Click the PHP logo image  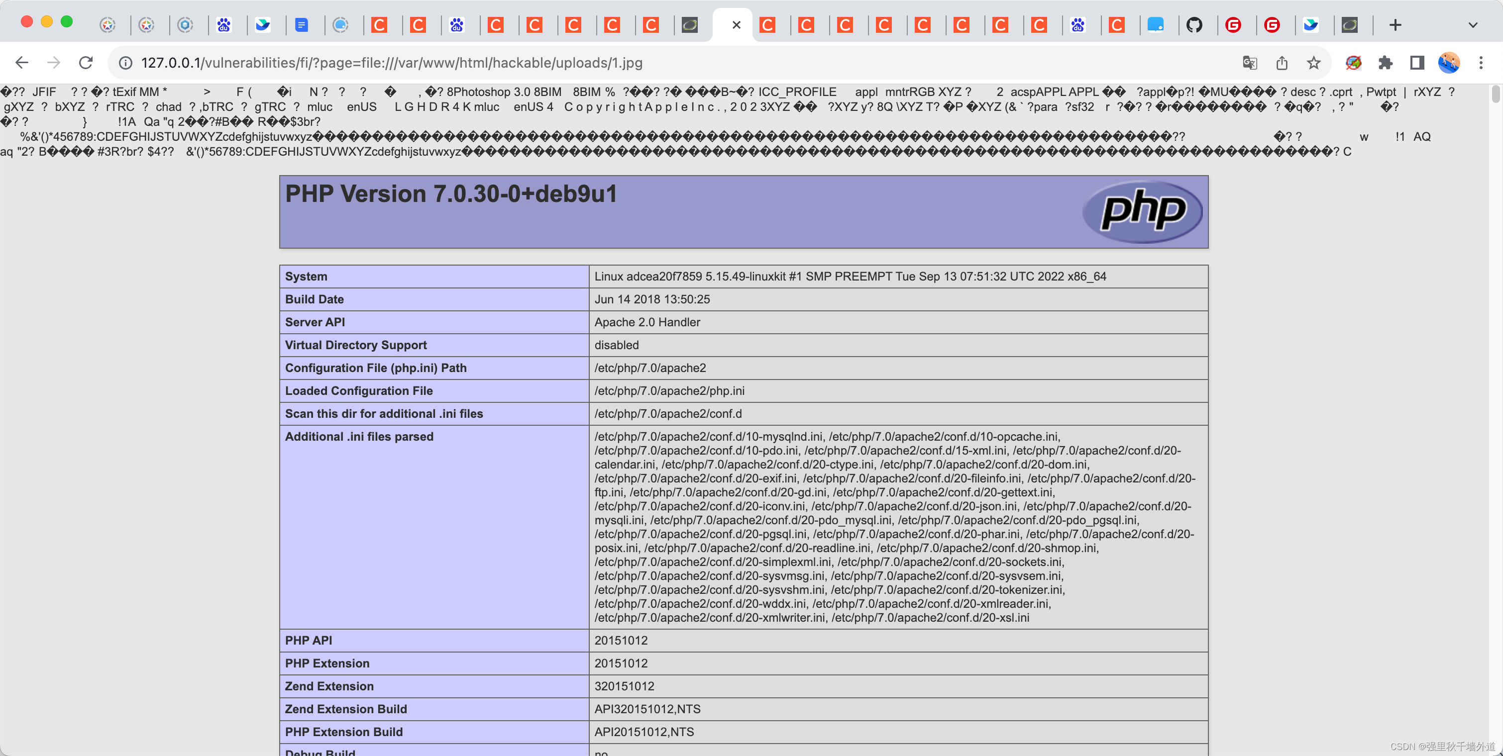[1142, 211]
